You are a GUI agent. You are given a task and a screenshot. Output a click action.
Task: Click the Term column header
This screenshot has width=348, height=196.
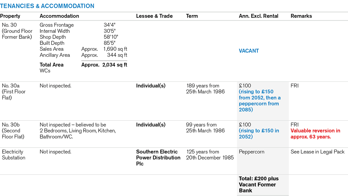192,16
